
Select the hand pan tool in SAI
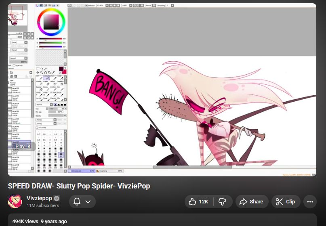(x=49, y=73)
